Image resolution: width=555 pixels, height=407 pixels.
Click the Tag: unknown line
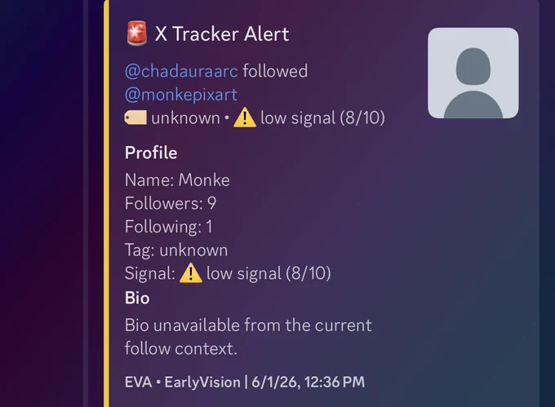coord(176,250)
